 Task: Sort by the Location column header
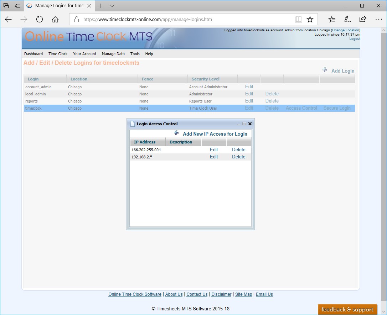coord(102,79)
